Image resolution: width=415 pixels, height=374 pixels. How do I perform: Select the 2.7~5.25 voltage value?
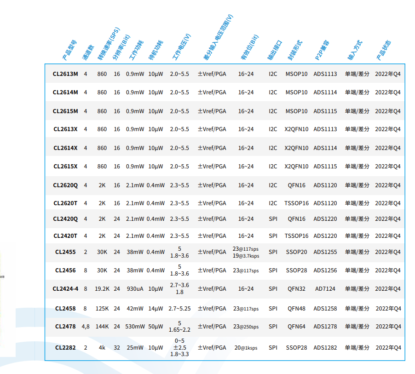coord(179,309)
